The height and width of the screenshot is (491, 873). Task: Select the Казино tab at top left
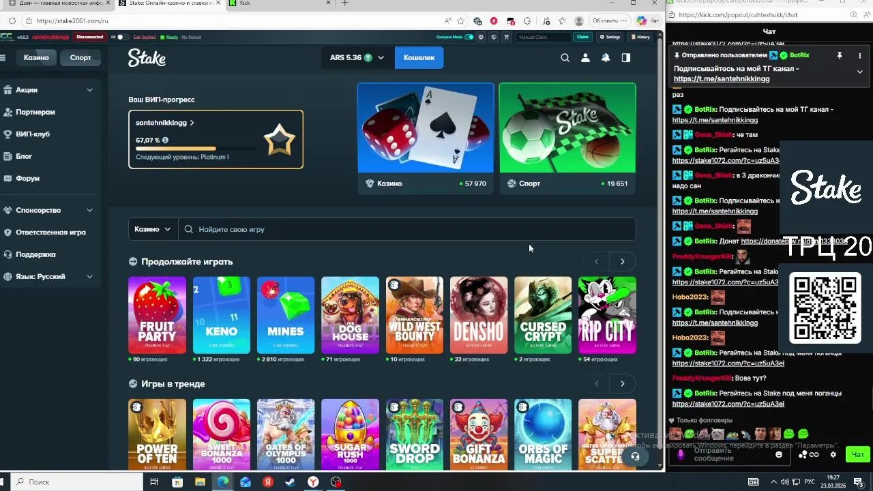point(36,57)
